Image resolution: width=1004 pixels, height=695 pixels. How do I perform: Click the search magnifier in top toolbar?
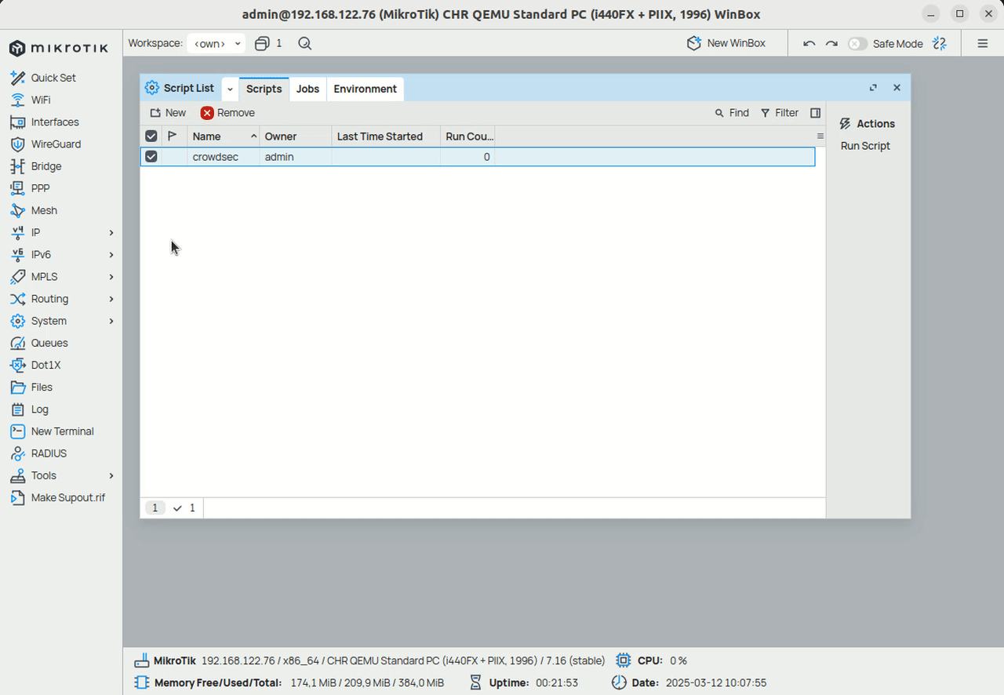305,44
